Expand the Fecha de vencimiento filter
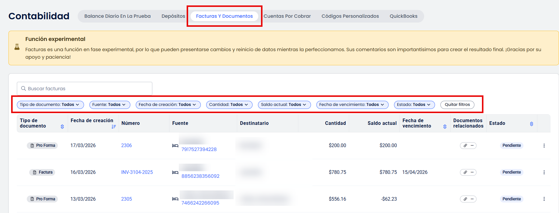The height and width of the screenshot is (213, 559). [x=352, y=105]
